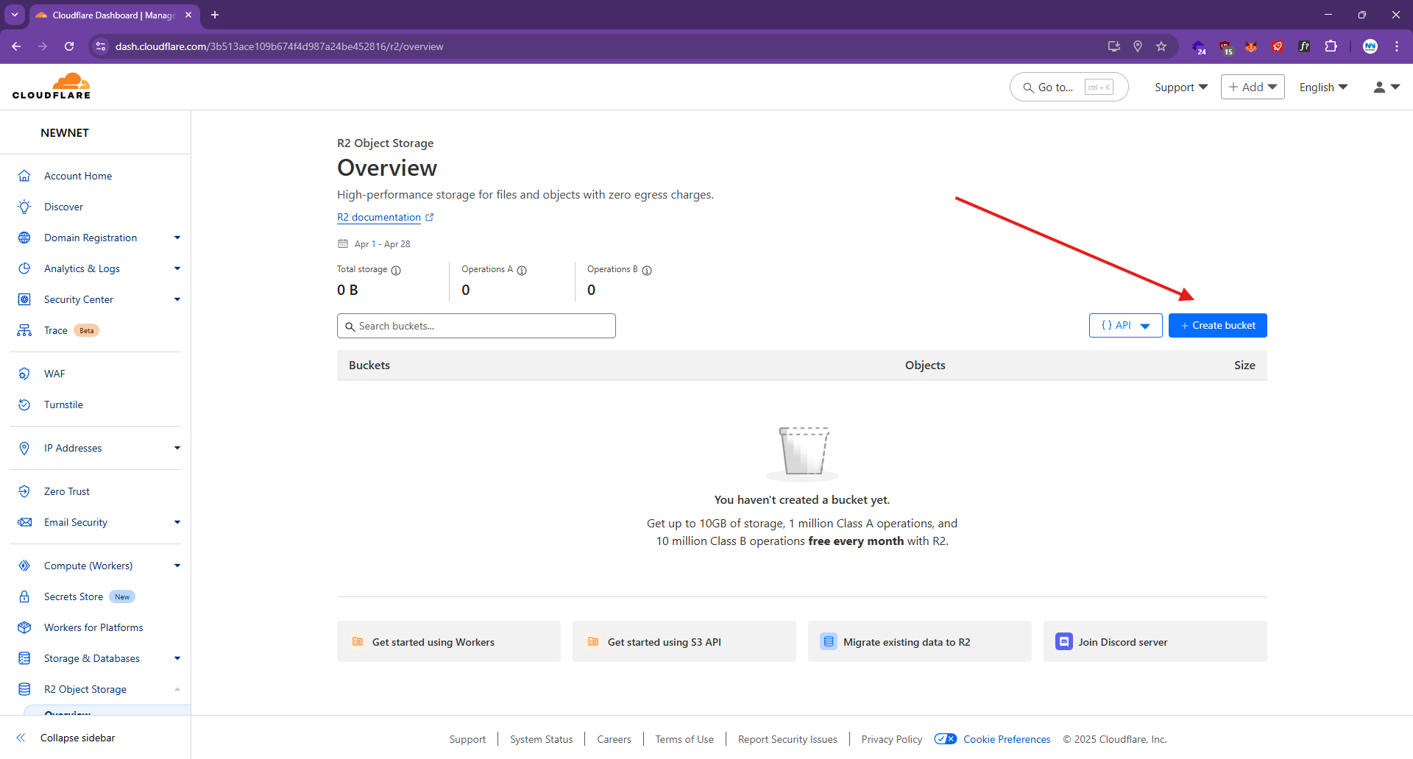Image resolution: width=1413 pixels, height=759 pixels.
Task: Click Join Discord server card
Action: click(x=1155, y=641)
